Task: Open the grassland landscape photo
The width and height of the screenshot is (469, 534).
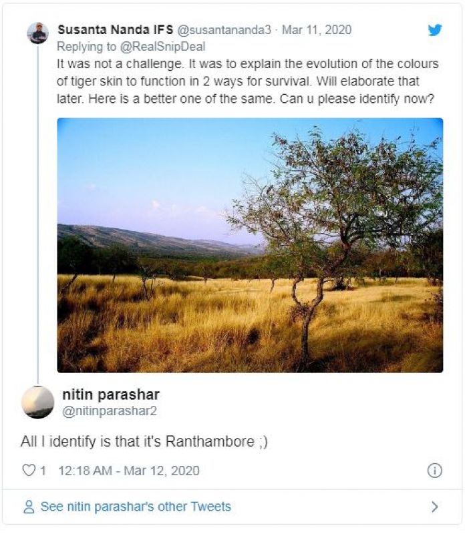Action: click(250, 245)
